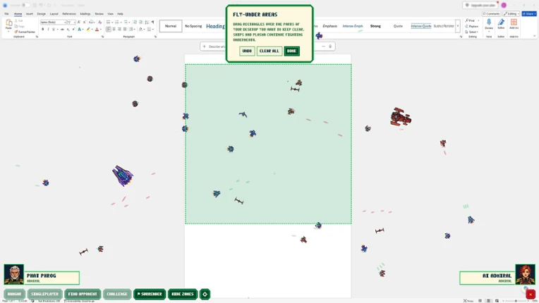Click the AI Admiral portrait

coord(525,274)
